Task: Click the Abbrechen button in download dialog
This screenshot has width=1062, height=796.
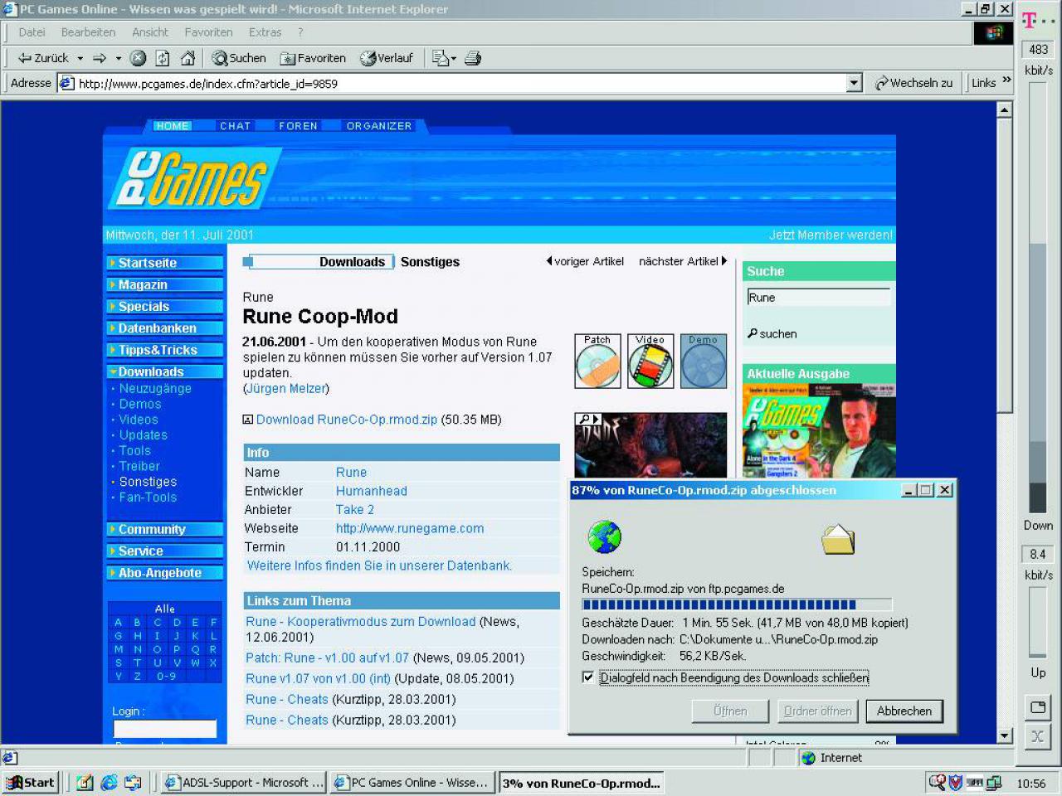Action: pyautogui.click(x=904, y=711)
